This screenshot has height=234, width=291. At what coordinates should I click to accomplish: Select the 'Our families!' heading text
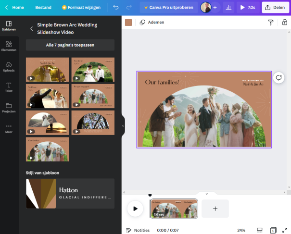coord(162,82)
